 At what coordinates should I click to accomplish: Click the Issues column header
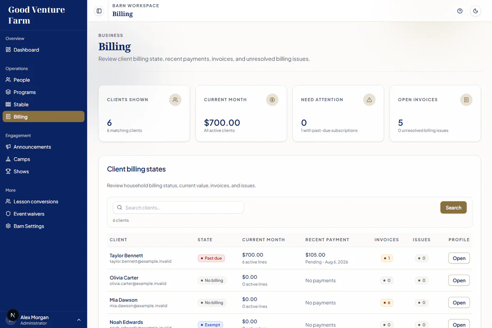tap(421, 240)
